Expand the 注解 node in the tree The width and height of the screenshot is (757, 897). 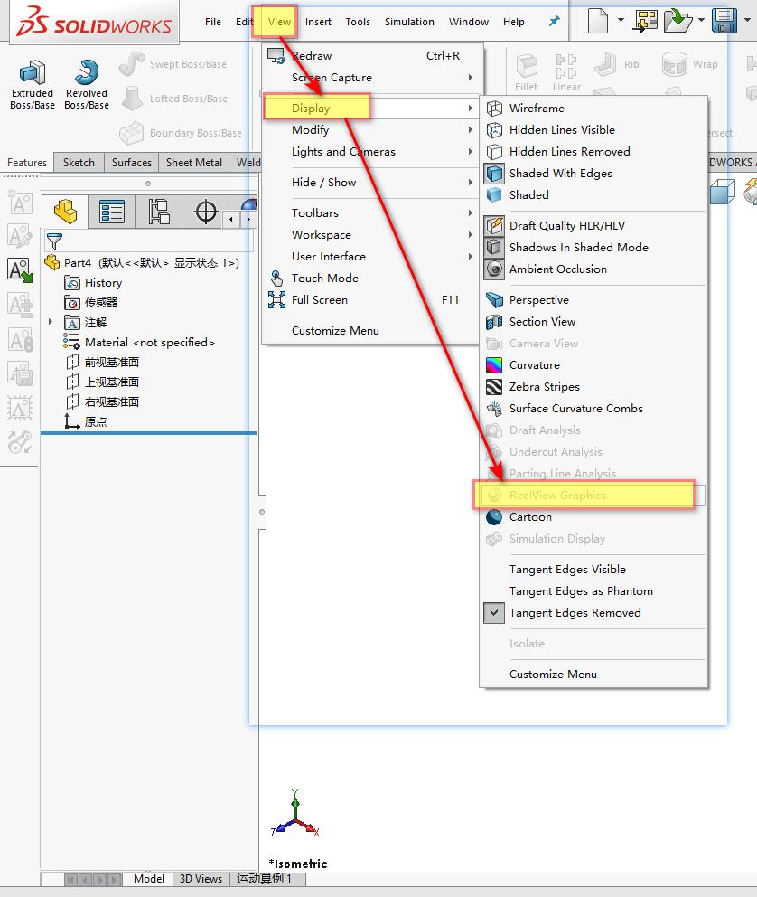tap(51, 322)
